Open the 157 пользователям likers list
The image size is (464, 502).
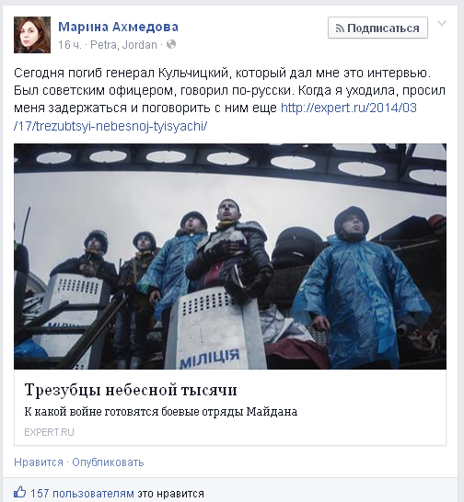(x=82, y=494)
